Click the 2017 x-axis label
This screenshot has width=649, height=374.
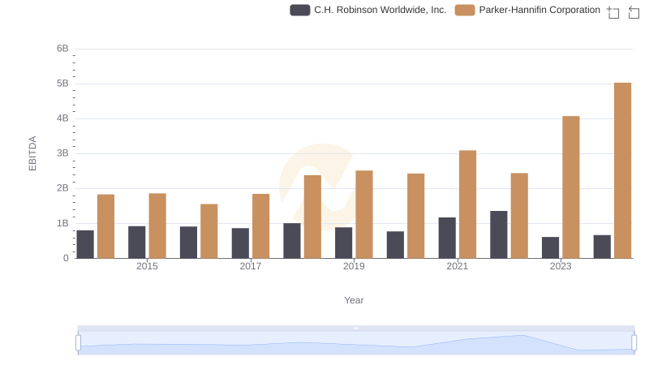pos(251,266)
